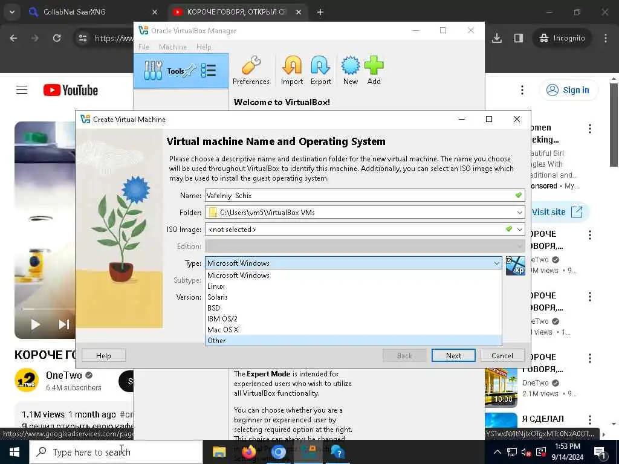
Task: Click the Name field containing Vafelniy Schix
Action: 365,196
